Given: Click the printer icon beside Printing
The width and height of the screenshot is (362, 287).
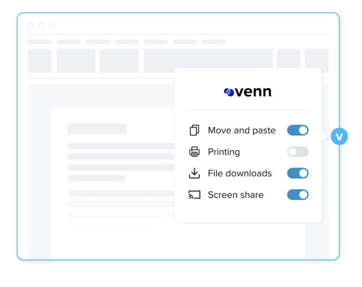Looking at the screenshot, I should click(x=194, y=152).
